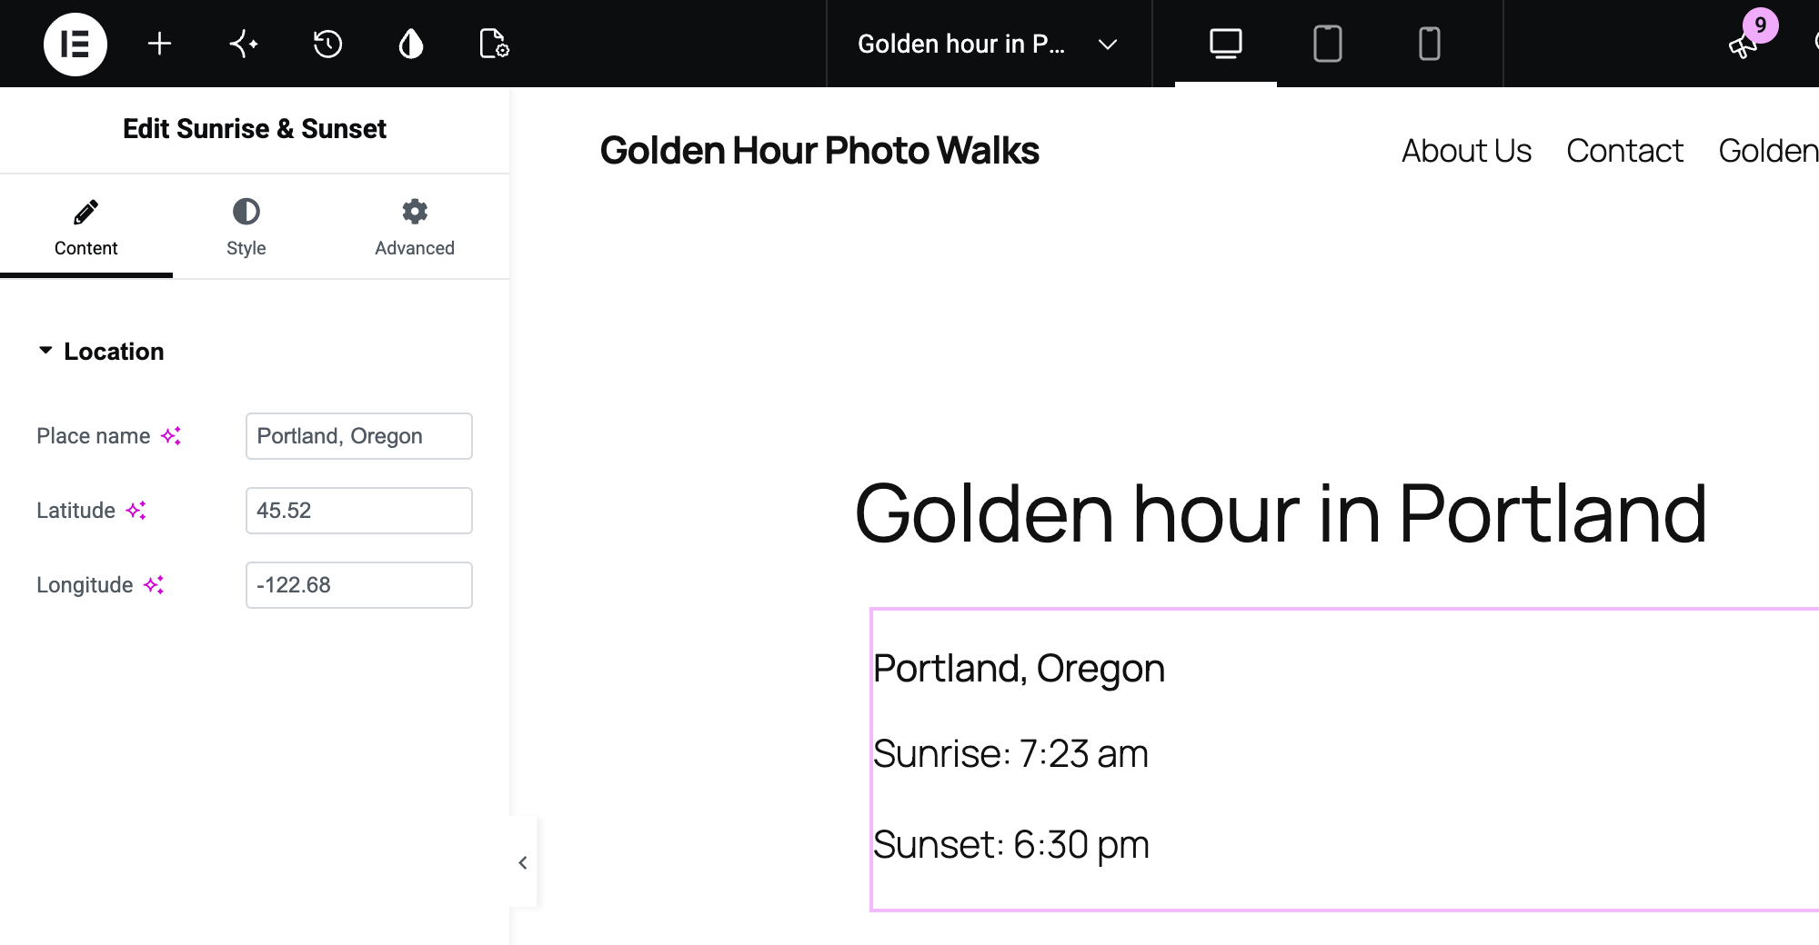Open the Golden hour in P... page dropdown
The image size is (1819, 945).
(988, 44)
